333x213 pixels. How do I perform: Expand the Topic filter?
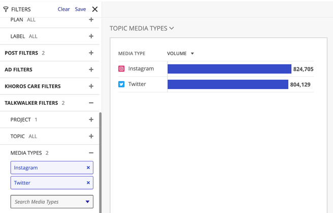click(91, 136)
